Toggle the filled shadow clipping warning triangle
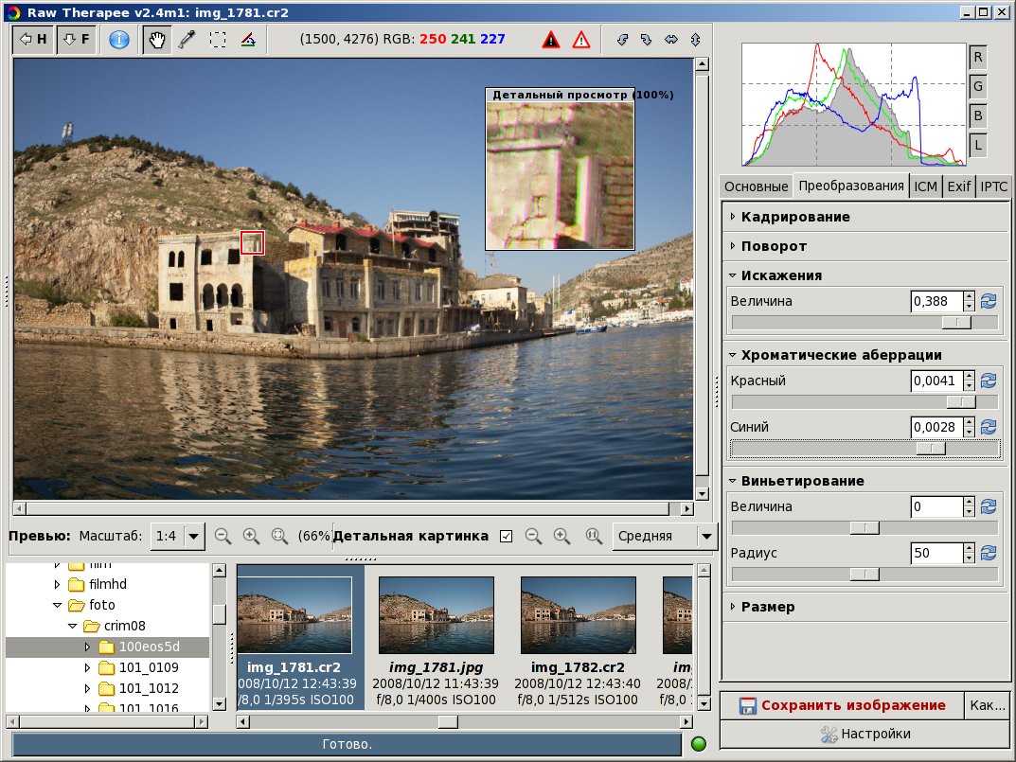The width and height of the screenshot is (1016, 762). (551, 40)
